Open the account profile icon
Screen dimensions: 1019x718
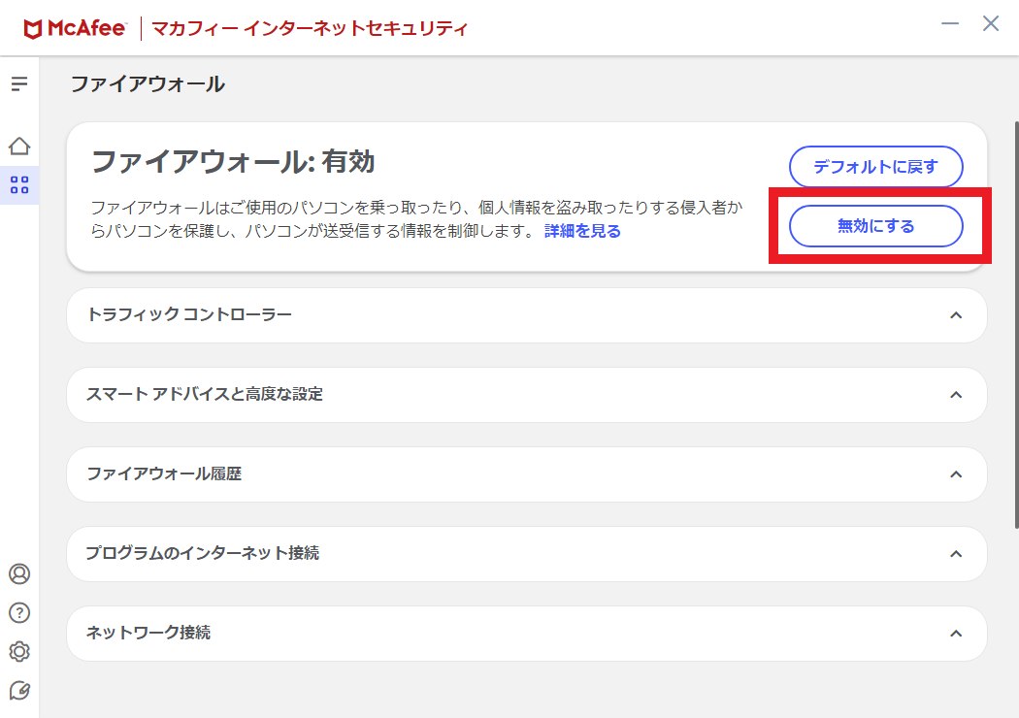(x=19, y=573)
